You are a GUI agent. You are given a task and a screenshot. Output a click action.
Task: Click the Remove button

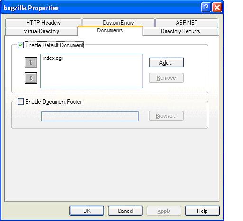pos(166,78)
